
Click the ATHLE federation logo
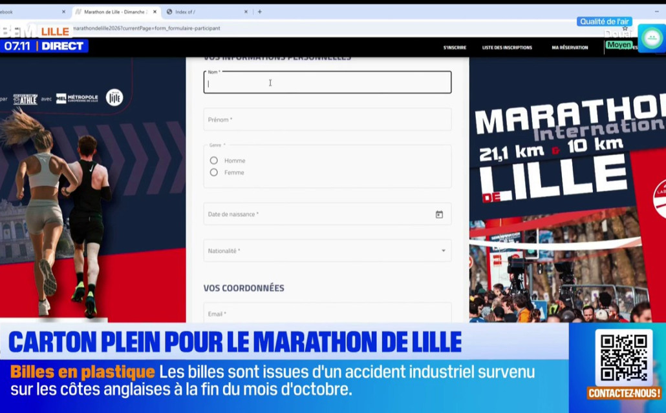(x=26, y=99)
